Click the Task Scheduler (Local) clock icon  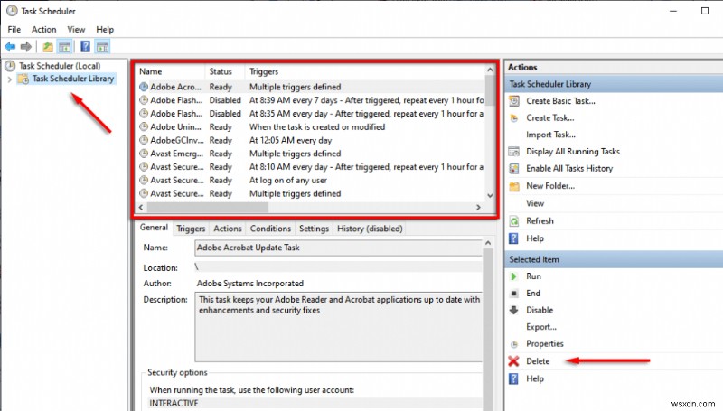coord(10,66)
